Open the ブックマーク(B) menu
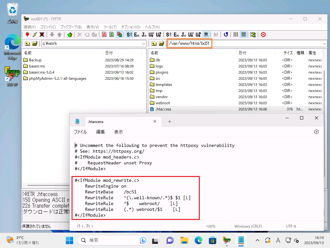 [x=71, y=27]
